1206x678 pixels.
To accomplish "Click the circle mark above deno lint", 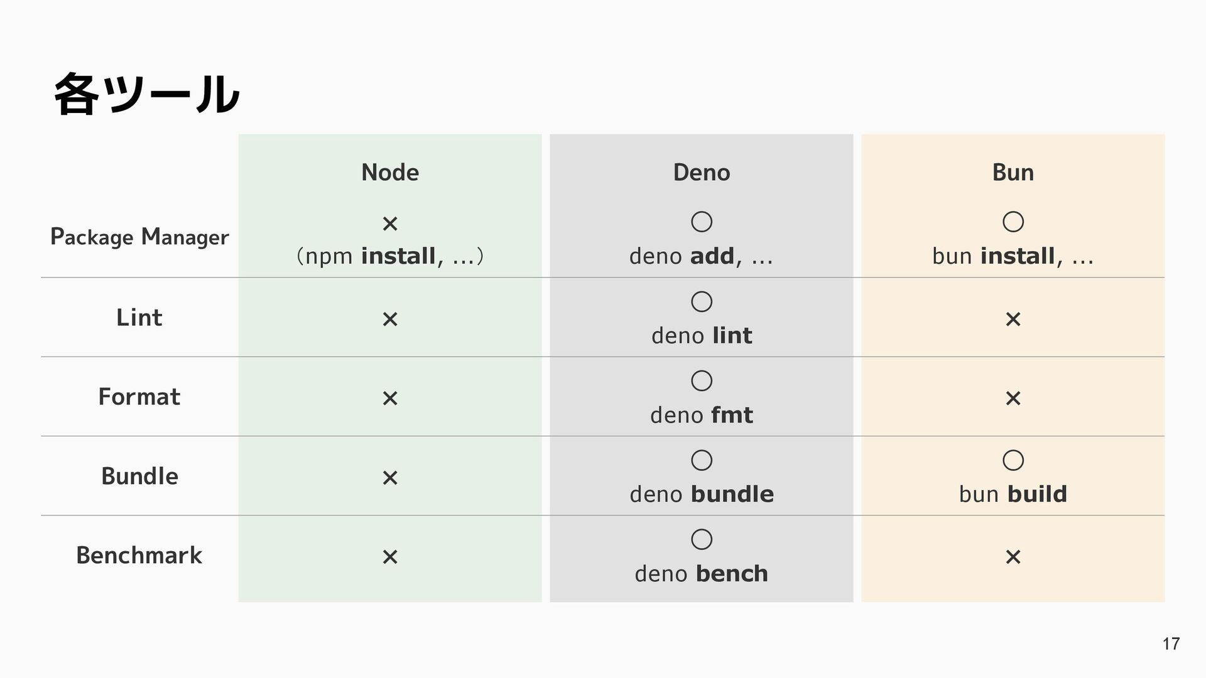I will (x=701, y=302).
